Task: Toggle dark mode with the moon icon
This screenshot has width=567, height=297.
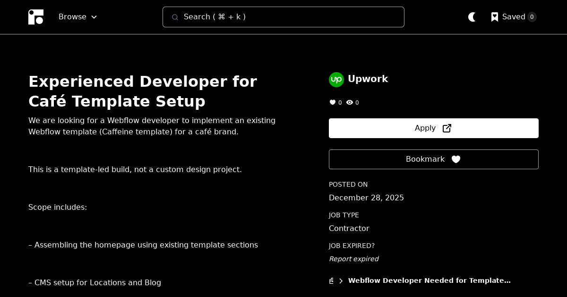Action: click(x=472, y=17)
